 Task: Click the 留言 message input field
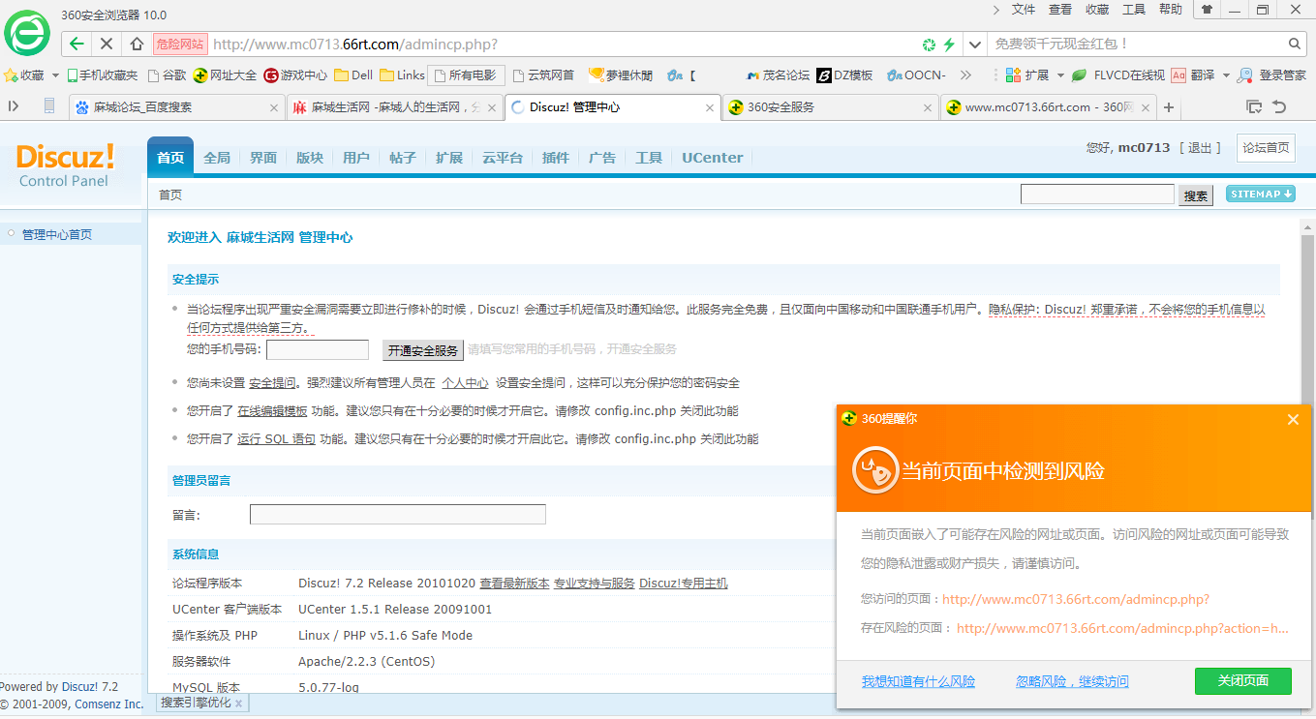[398, 515]
